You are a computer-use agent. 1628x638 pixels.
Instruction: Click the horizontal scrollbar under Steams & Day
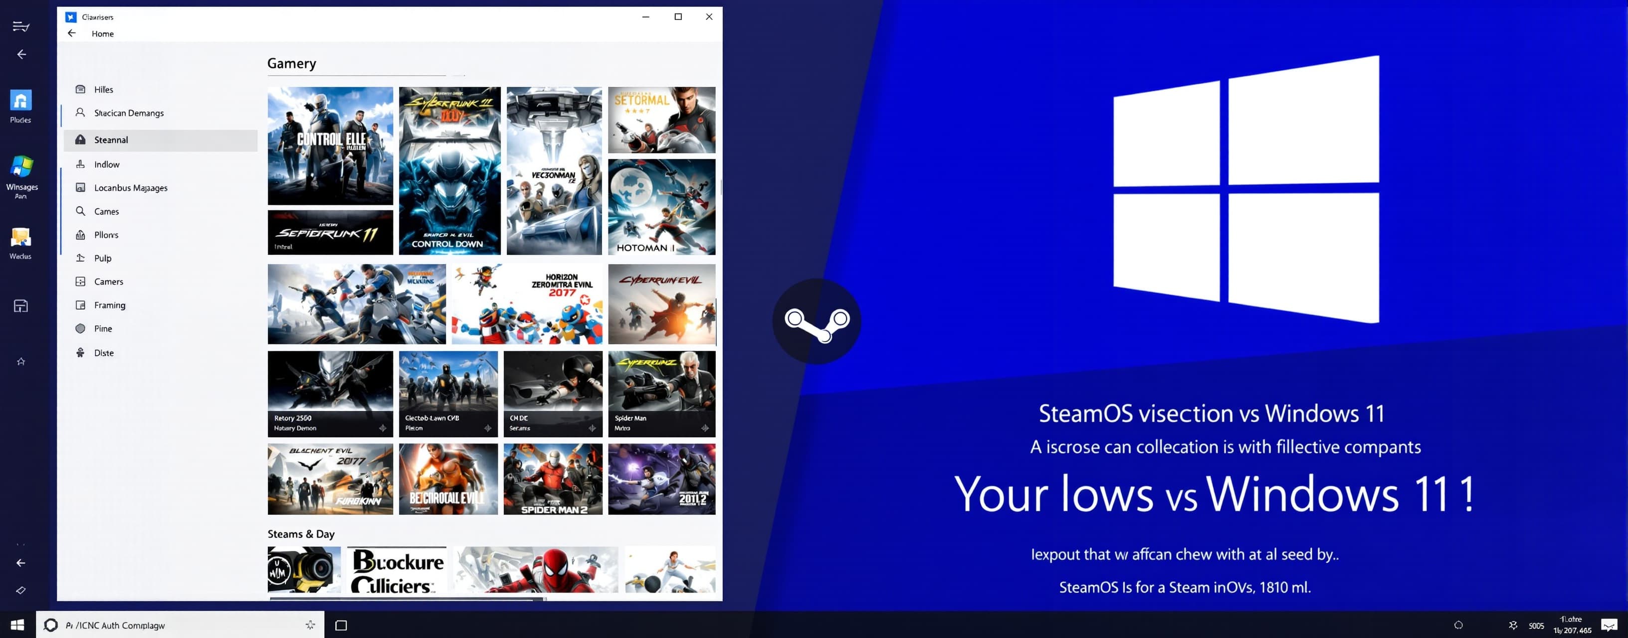point(407,598)
